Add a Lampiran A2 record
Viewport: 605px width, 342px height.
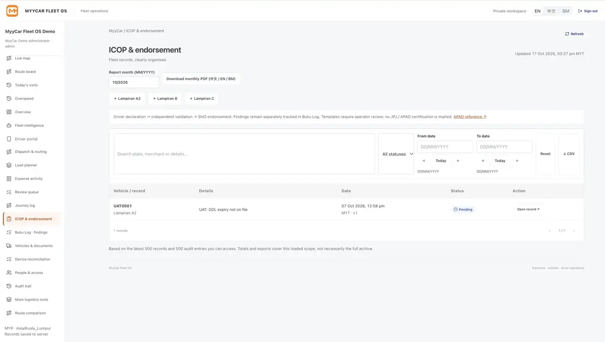point(127,99)
